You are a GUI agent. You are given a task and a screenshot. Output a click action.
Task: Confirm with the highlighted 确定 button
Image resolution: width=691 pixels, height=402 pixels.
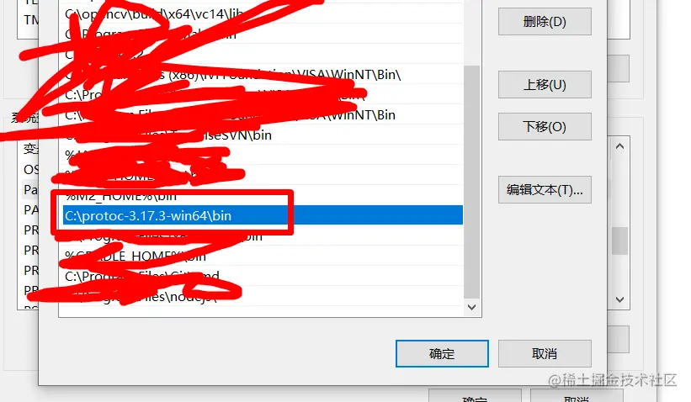(442, 353)
